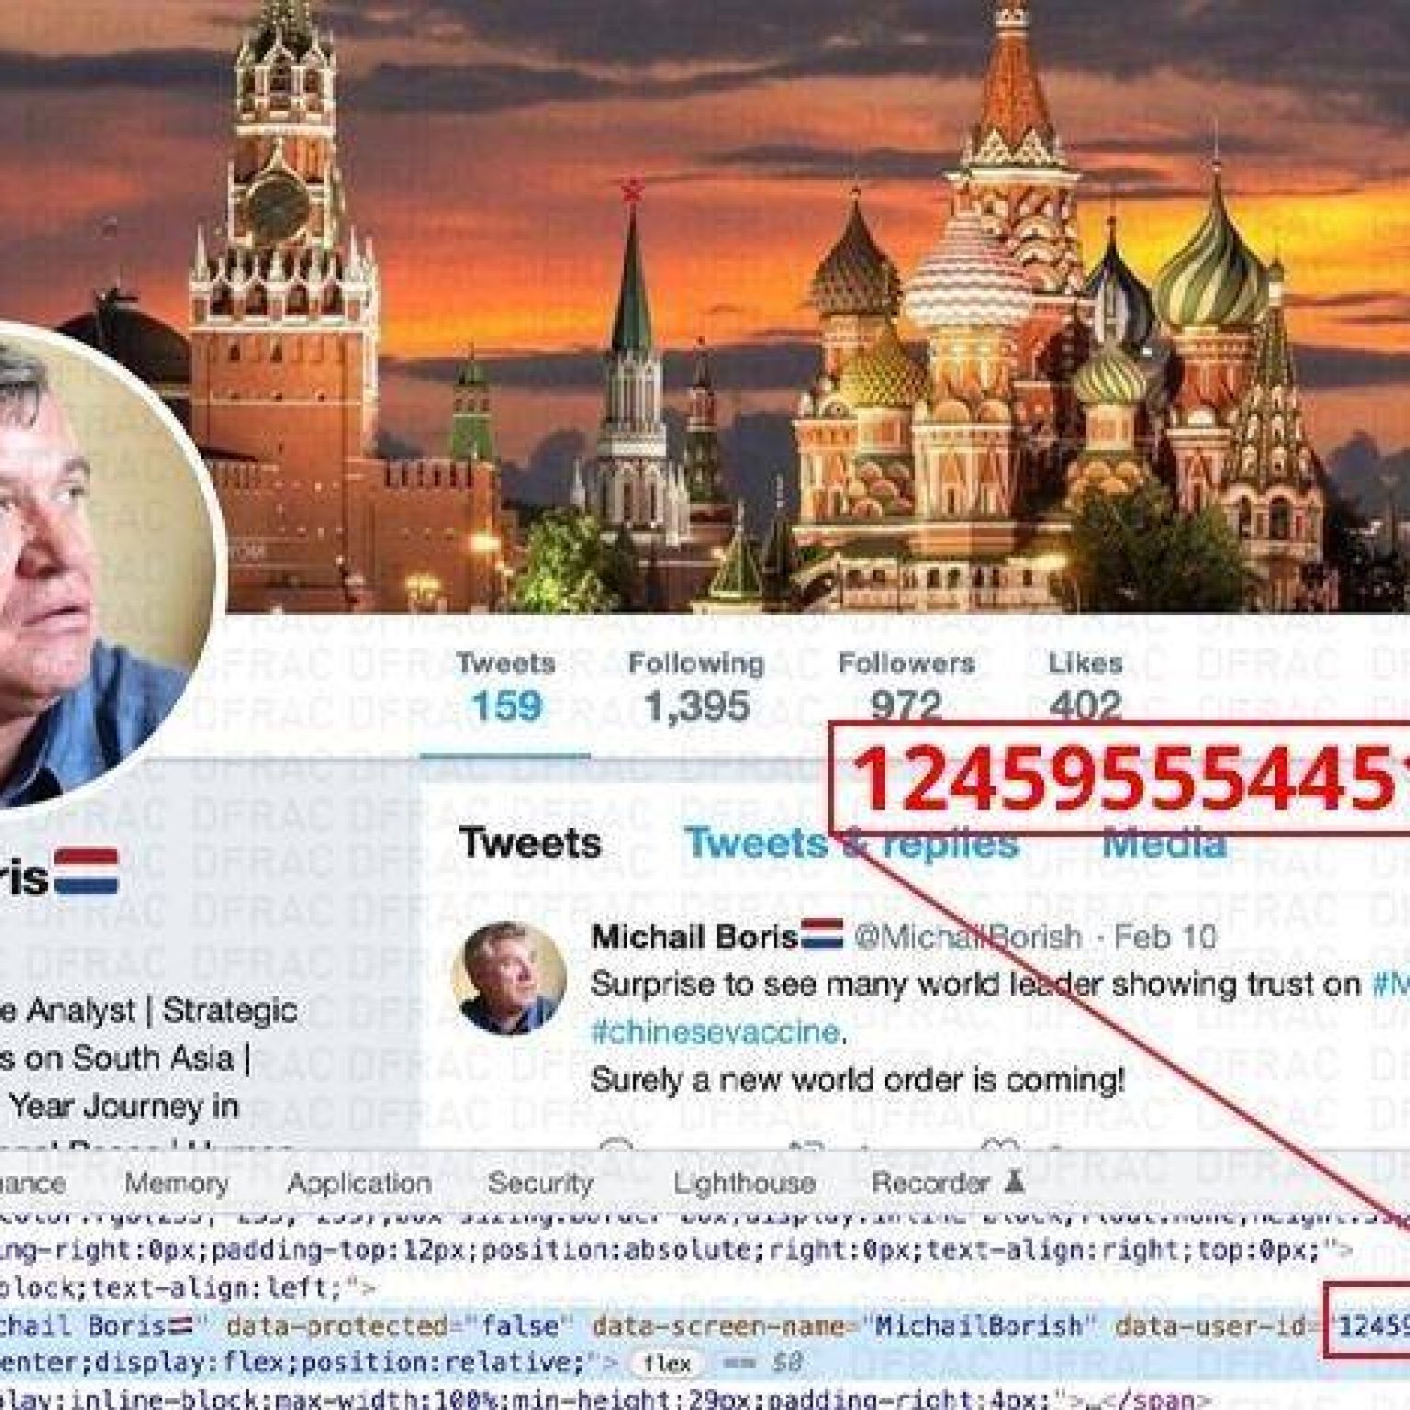Click the flag icon in the tweet header
Viewport: 1410px width, 1410px height.
[x=822, y=935]
